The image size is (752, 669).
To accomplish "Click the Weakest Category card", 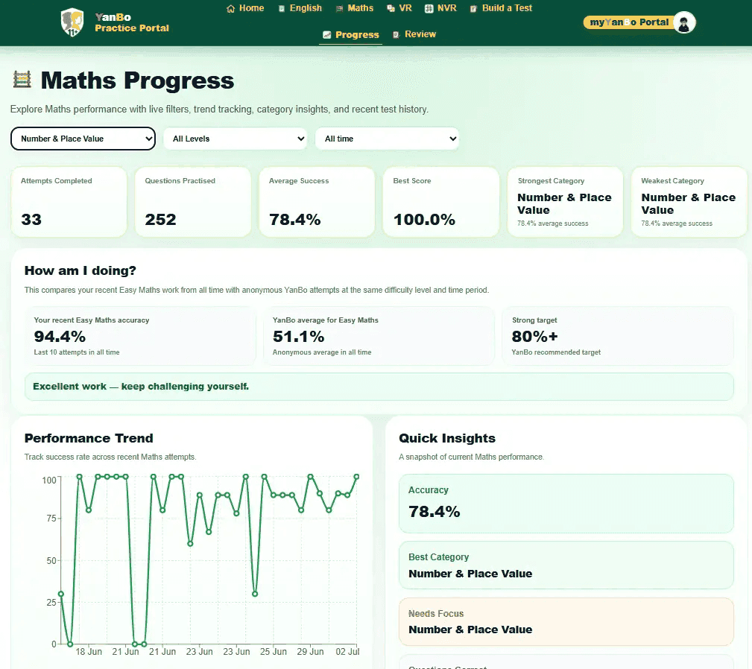I will click(x=689, y=202).
